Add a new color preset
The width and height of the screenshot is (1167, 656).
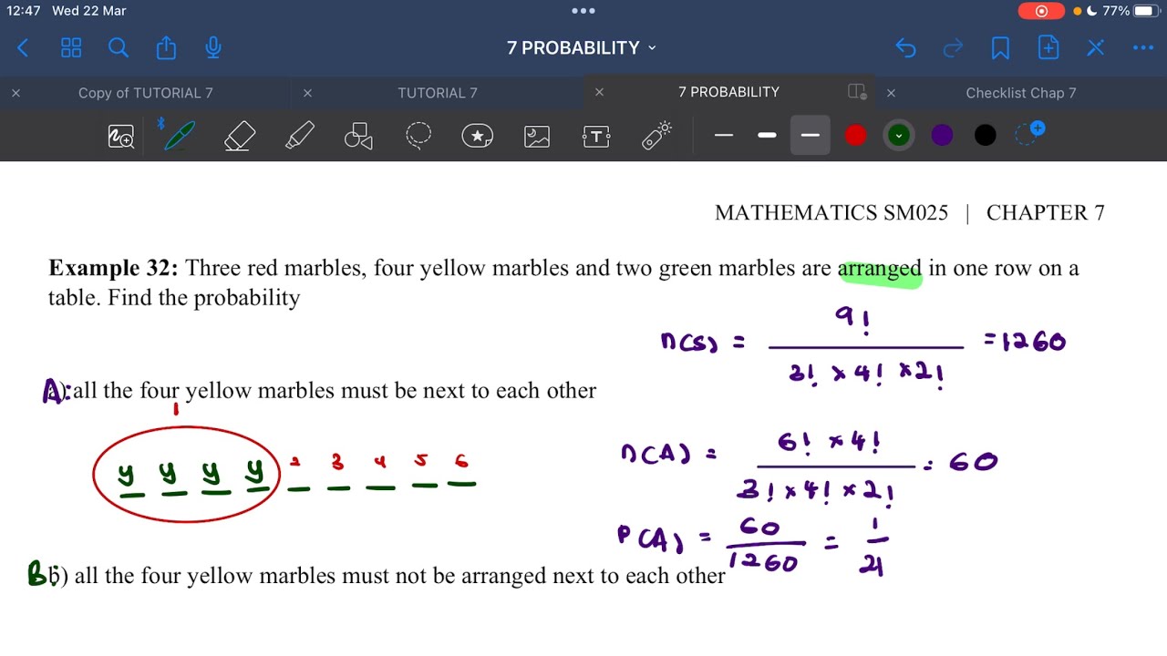coord(1029,134)
